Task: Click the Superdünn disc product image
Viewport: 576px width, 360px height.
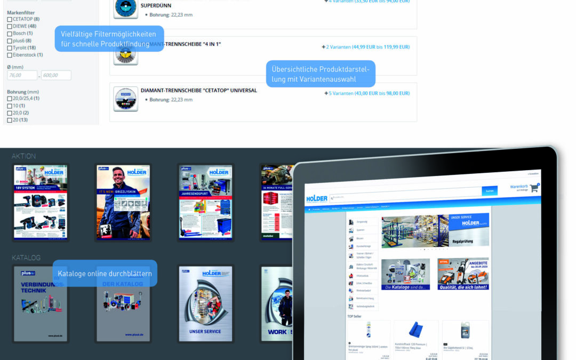Action: 126,8
